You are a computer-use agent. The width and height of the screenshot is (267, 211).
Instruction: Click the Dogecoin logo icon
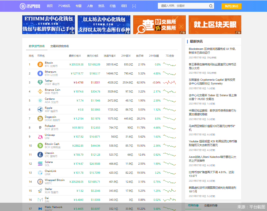click(x=40, y=118)
